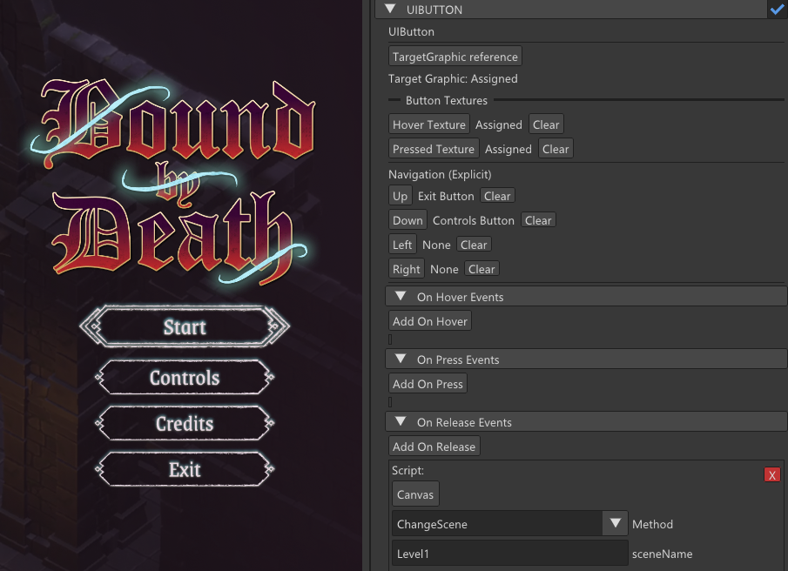This screenshot has width=788, height=571.
Task: Collapse the On Press Events section
Action: tap(401, 359)
